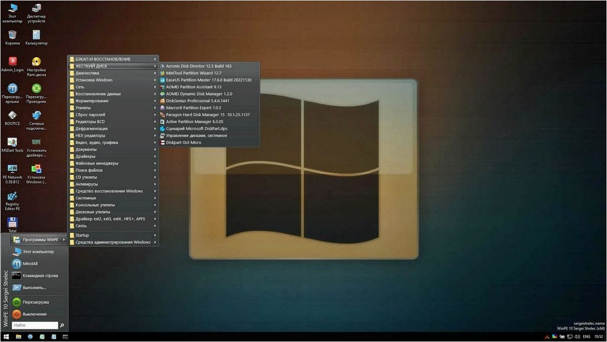The height and width of the screenshot is (342, 607).
Task: Open the Total Commander desktop icon
Action: pyautogui.click(x=12, y=225)
